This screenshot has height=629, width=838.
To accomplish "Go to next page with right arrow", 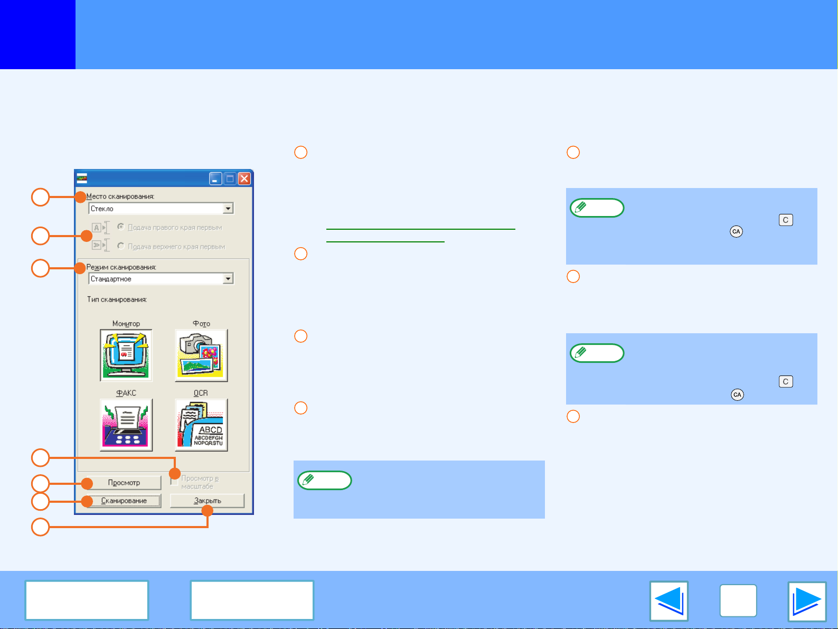I will tap(806, 601).
